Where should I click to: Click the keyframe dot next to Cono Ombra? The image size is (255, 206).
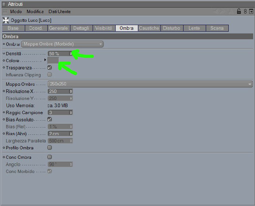[4, 157]
